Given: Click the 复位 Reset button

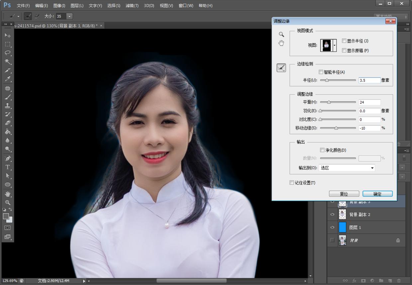Looking at the screenshot, I should tap(344, 194).
